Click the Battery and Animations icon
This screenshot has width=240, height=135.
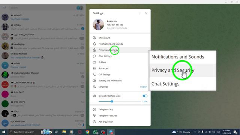[94, 81]
